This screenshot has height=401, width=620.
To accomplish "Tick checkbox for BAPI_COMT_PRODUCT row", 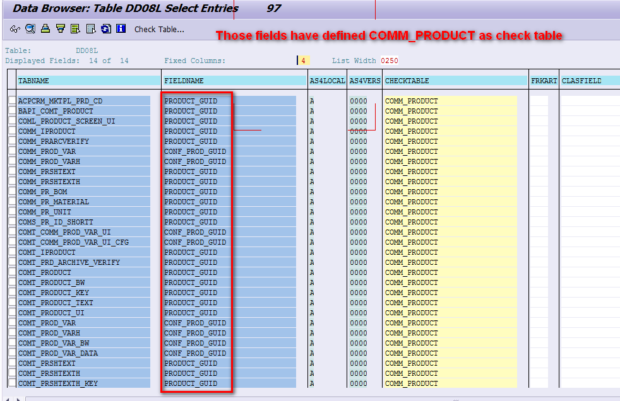I will click(x=12, y=111).
